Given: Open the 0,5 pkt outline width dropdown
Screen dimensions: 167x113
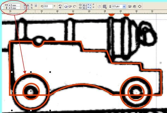Looking at the screenshot, I should tap(124, 6).
